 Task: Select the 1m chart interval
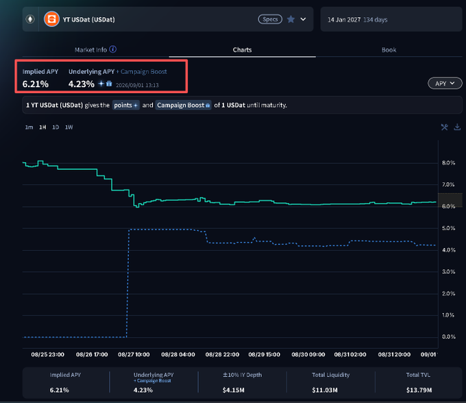click(x=29, y=127)
